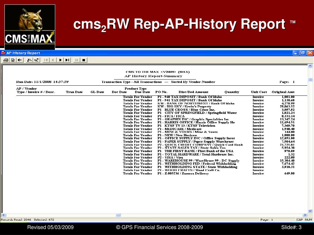
Task: Click the CAP indicator in status bar
Action: pyautogui.click(x=300, y=220)
